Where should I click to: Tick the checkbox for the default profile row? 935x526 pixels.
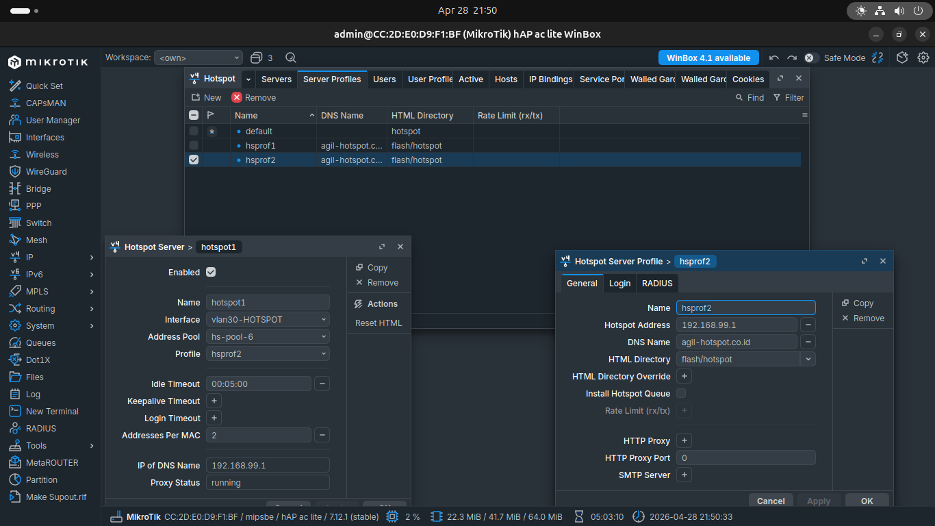(194, 131)
